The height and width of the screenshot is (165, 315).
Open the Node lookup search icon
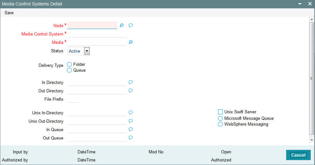point(121,26)
